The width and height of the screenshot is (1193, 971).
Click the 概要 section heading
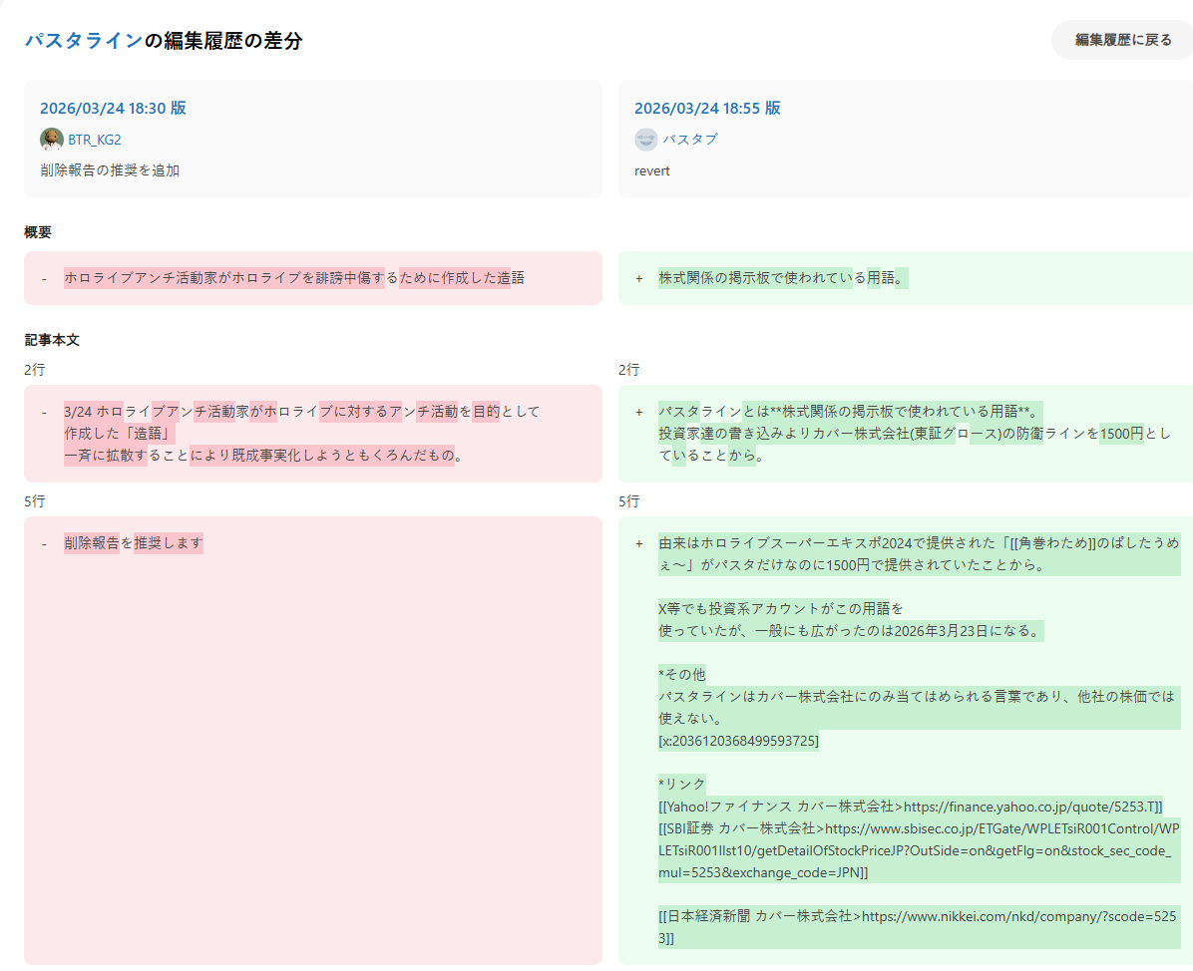click(38, 232)
